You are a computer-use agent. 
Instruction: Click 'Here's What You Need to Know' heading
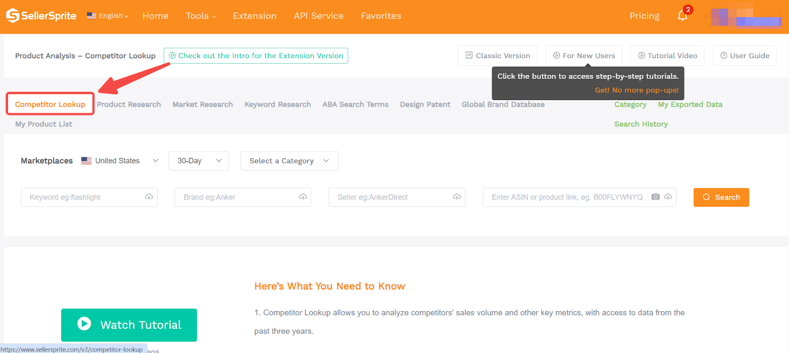point(329,286)
